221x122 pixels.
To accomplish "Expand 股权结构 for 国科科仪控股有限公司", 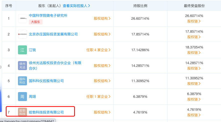I will tap(102, 81).
